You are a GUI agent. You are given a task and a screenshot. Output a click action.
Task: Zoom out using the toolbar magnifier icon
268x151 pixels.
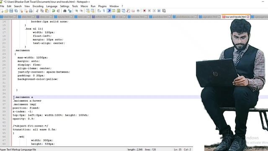click(81, 11)
